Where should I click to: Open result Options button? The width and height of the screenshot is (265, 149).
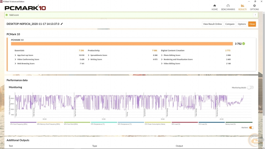(242, 24)
